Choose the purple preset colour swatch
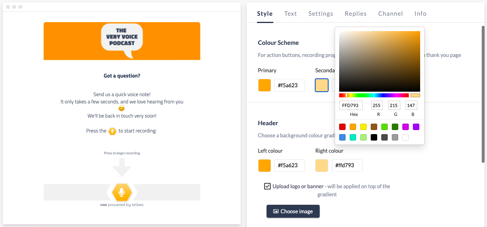487x227 pixels. [x=416, y=127]
